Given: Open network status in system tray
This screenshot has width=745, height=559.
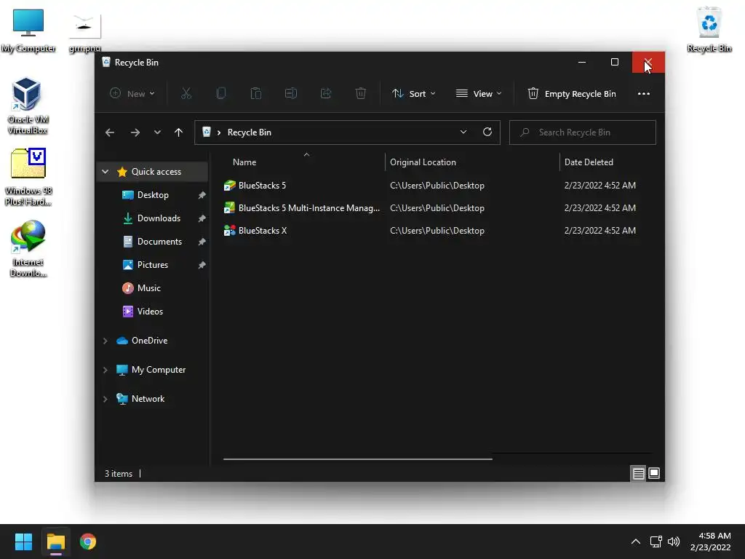Looking at the screenshot, I should pyautogui.click(x=656, y=542).
